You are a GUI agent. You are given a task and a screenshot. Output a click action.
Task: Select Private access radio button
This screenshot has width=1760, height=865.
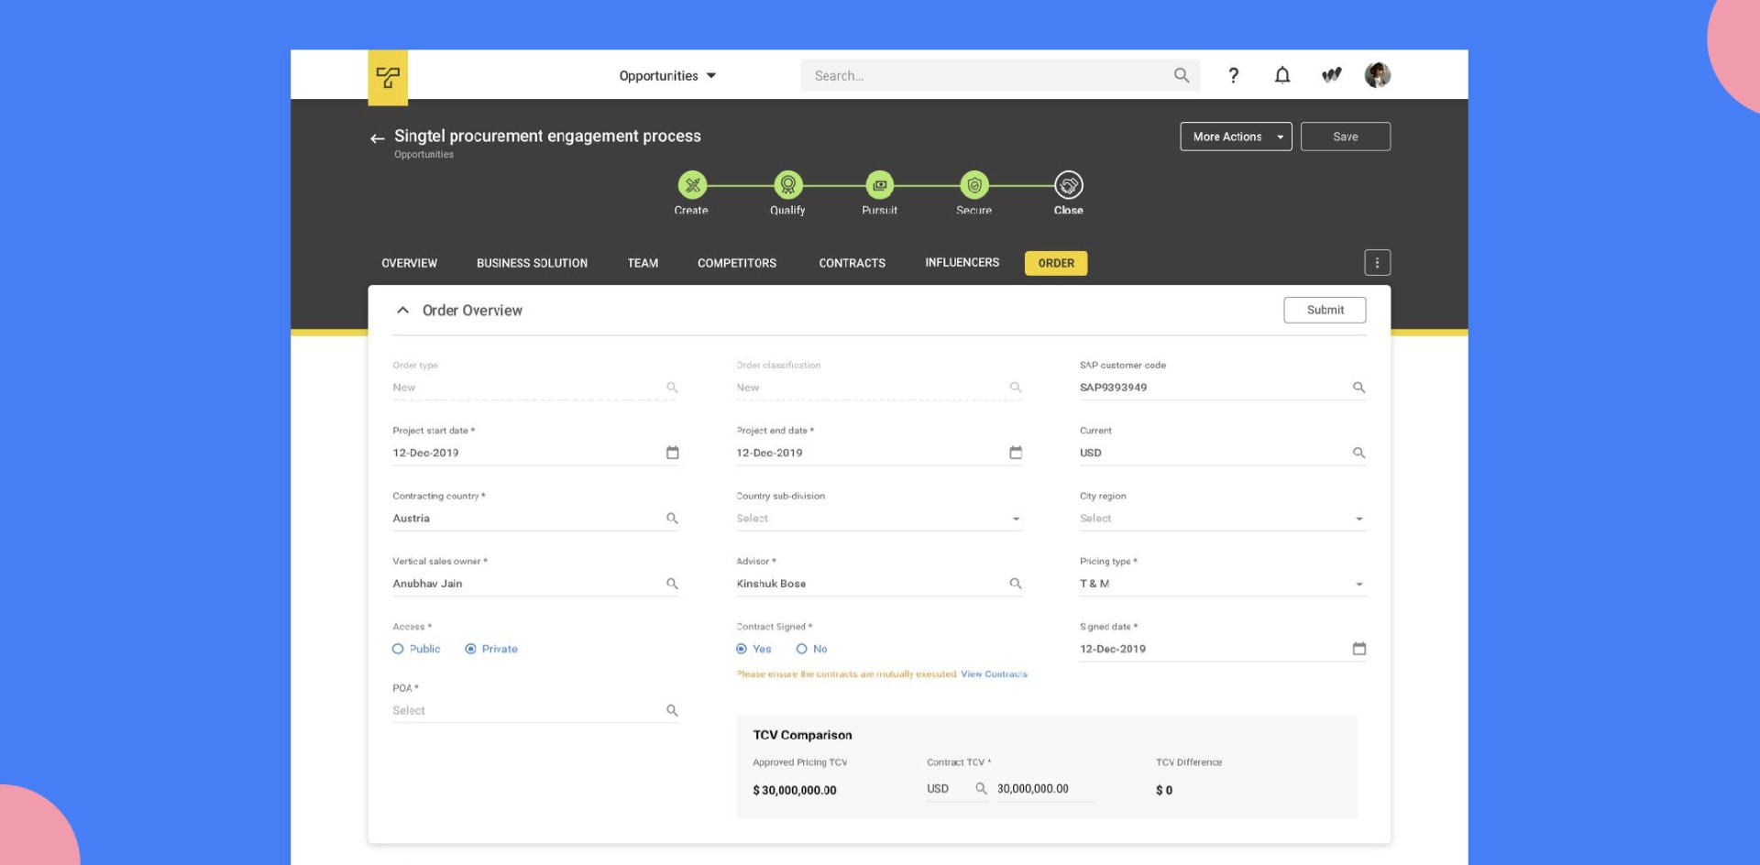(470, 649)
